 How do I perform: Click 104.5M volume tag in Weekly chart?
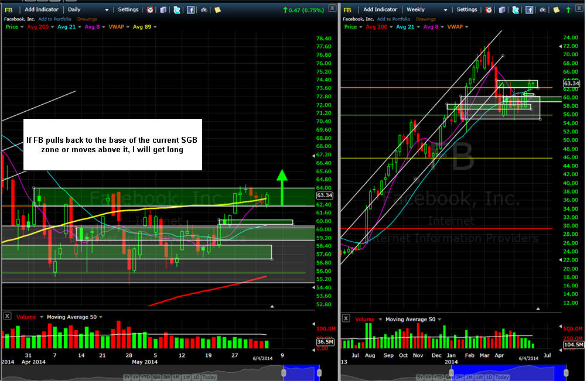click(573, 344)
